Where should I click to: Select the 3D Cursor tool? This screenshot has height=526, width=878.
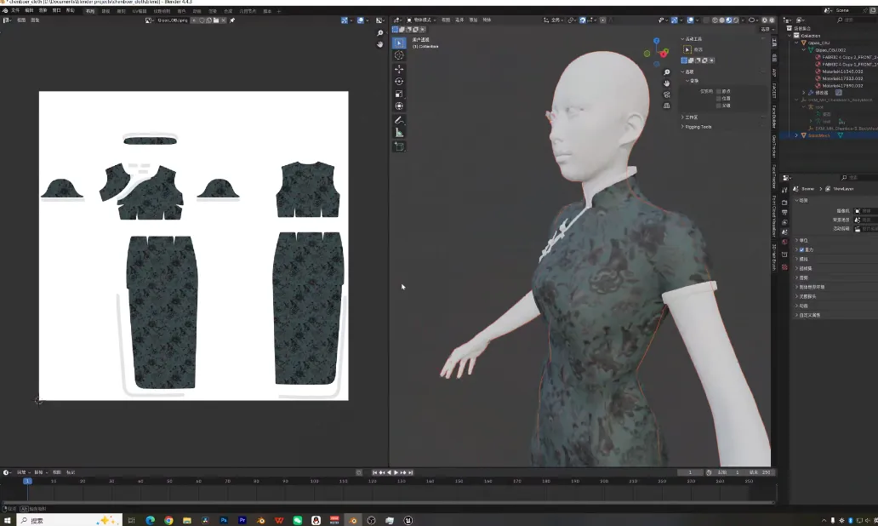tap(399, 54)
